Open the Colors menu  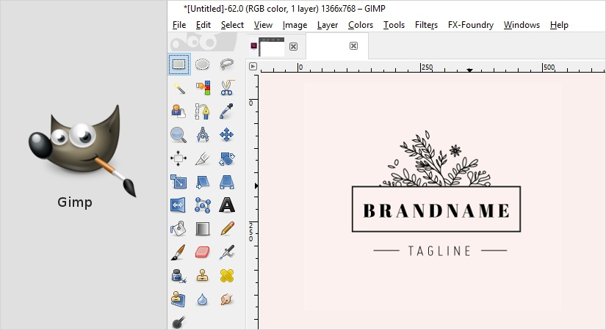point(361,25)
